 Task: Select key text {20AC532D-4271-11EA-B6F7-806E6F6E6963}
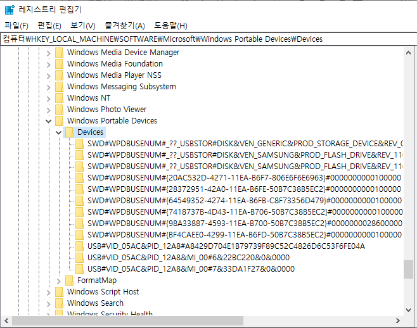click(x=244, y=178)
